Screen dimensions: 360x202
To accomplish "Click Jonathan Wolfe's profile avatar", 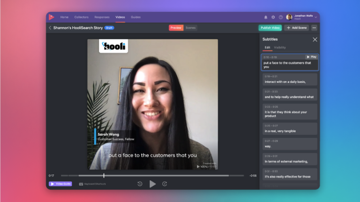I will (x=289, y=17).
